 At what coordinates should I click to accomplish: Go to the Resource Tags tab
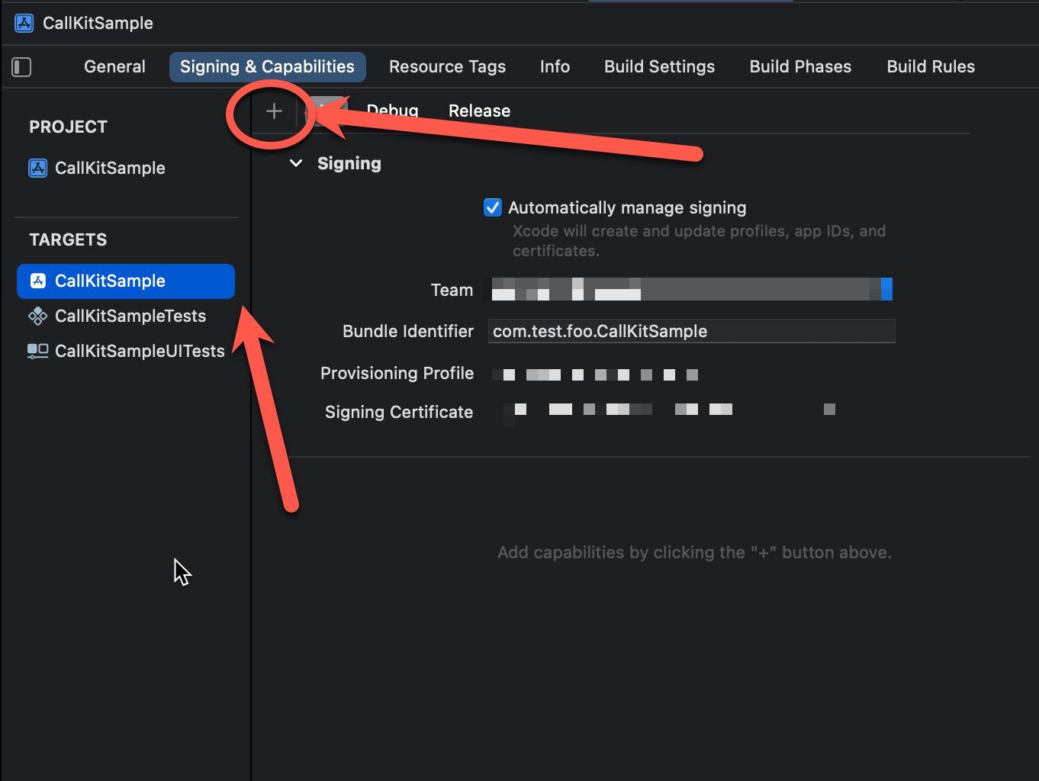click(447, 66)
